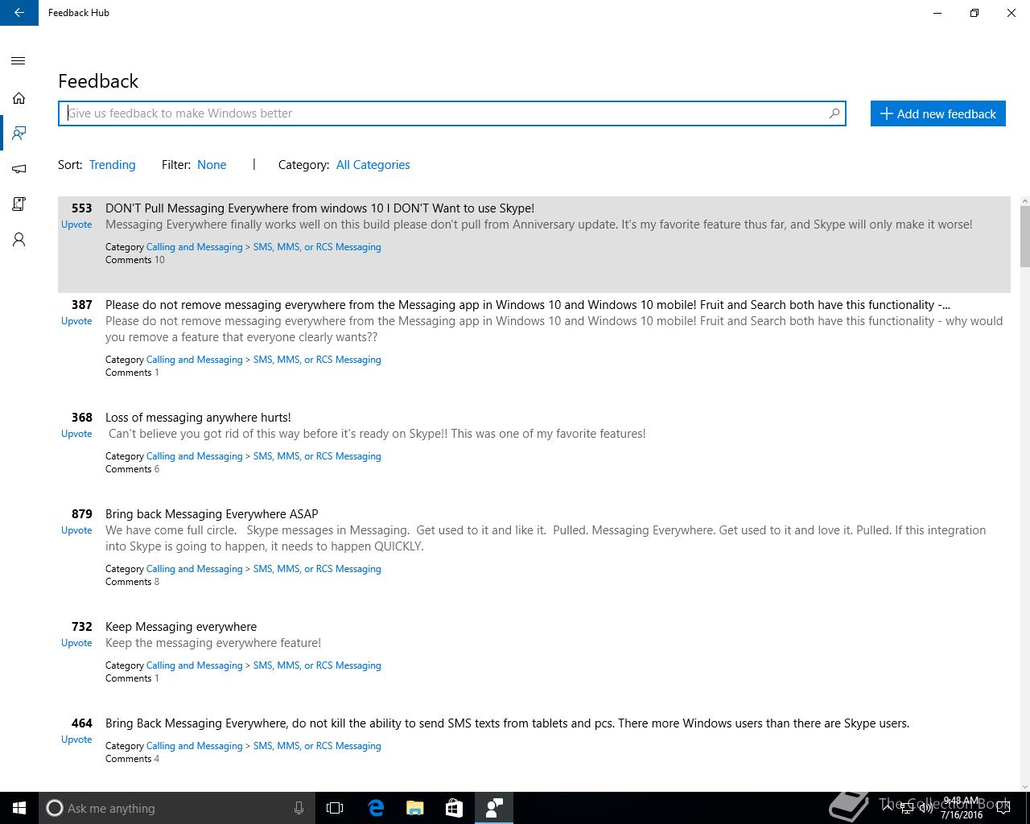Click SMS, MMS, or RCS Messaging in 387 item
This screenshot has width=1030, height=824.
(x=317, y=360)
